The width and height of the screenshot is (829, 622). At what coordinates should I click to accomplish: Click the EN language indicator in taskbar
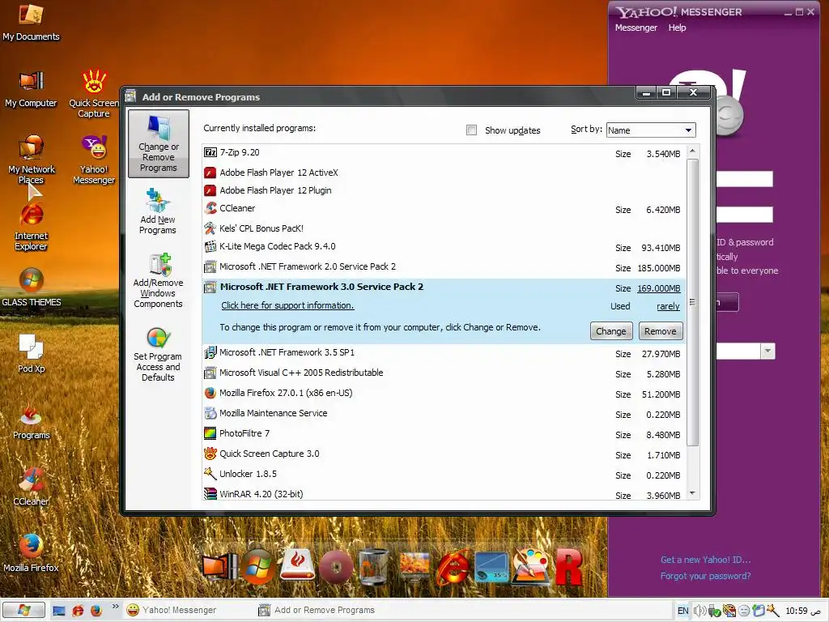point(683,611)
